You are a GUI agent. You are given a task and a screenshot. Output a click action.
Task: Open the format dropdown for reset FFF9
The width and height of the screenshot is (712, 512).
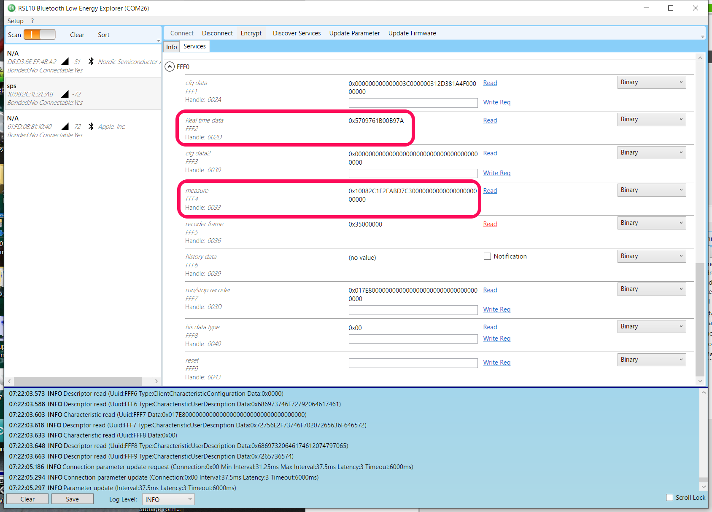pyautogui.click(x=652, y=360)
